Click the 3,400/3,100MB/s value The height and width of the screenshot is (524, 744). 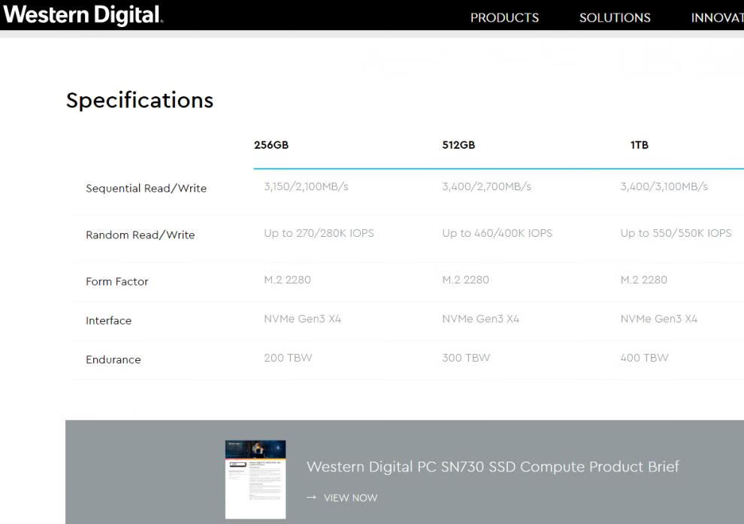(664, 186)
